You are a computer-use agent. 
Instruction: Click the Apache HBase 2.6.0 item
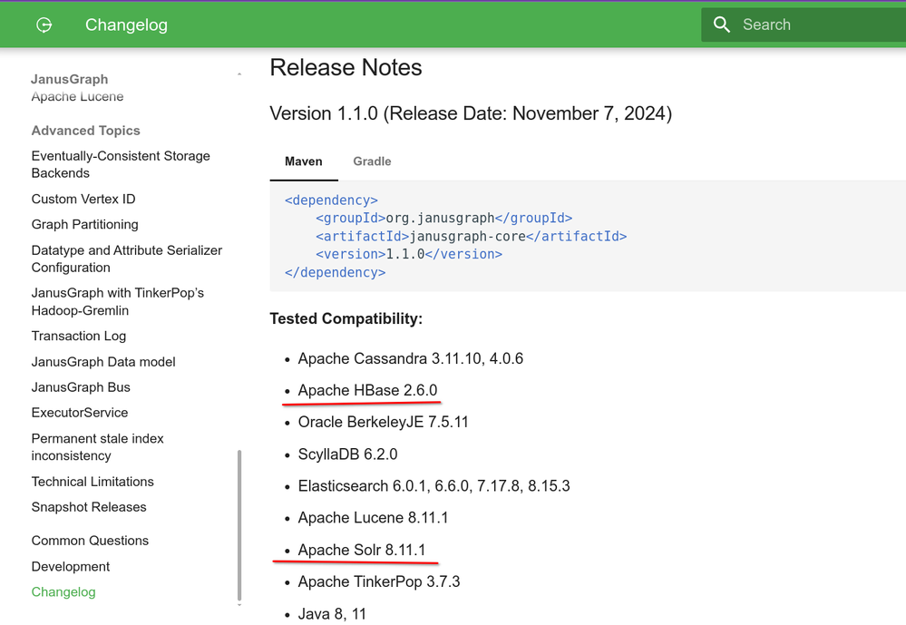(367, 390)
